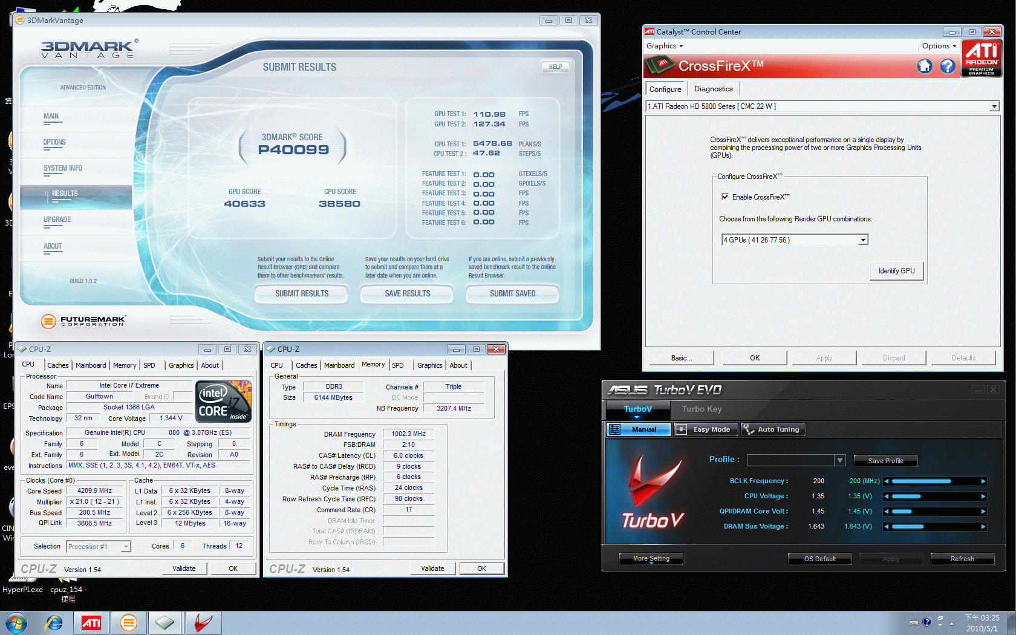The image size is (1016, 635).
Task: Open UPGRADE in 3DMark sidebar
Action: coord(57,220)
